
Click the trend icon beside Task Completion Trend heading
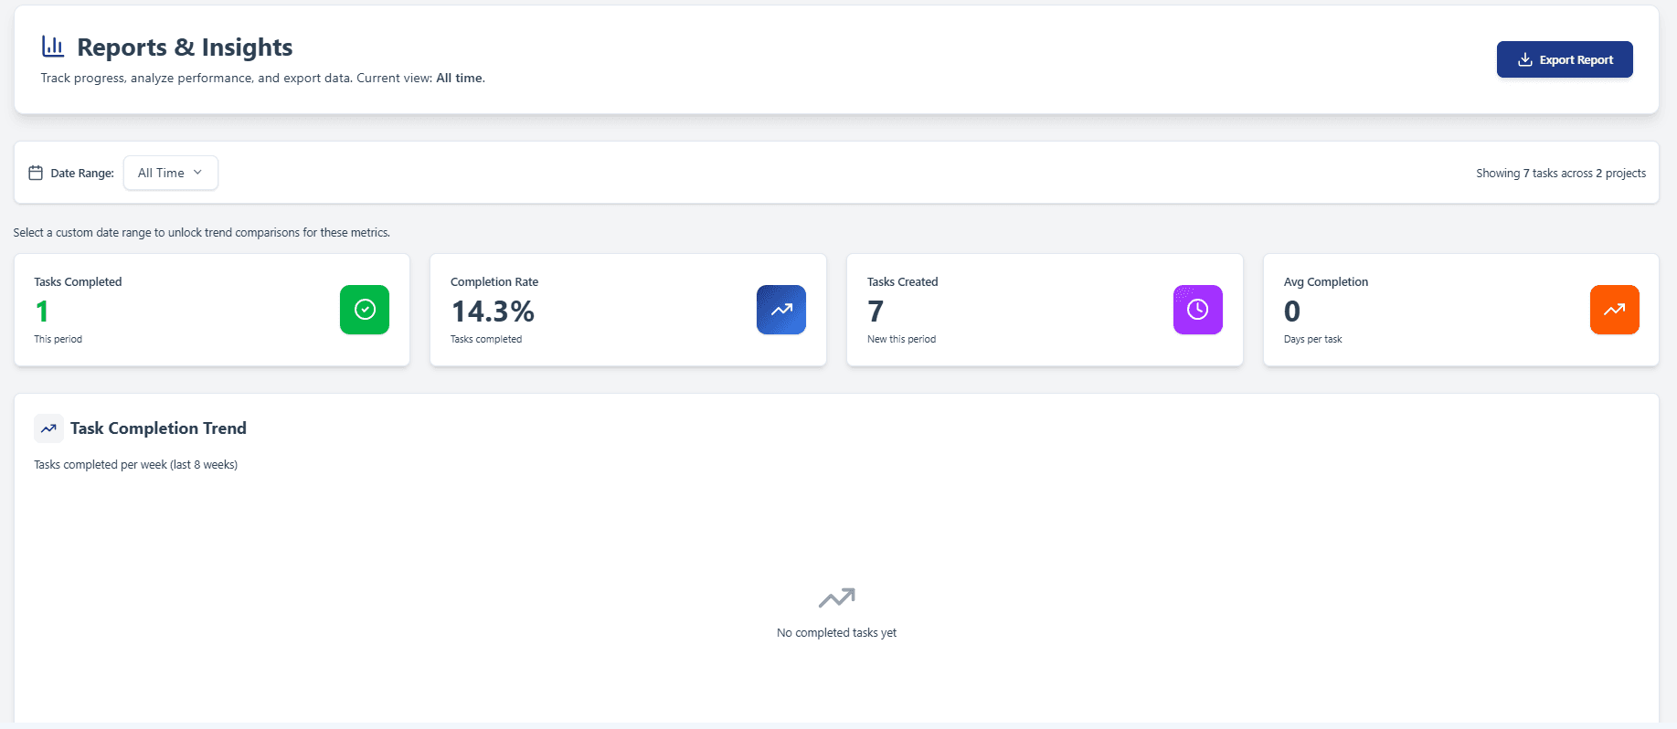48,428
